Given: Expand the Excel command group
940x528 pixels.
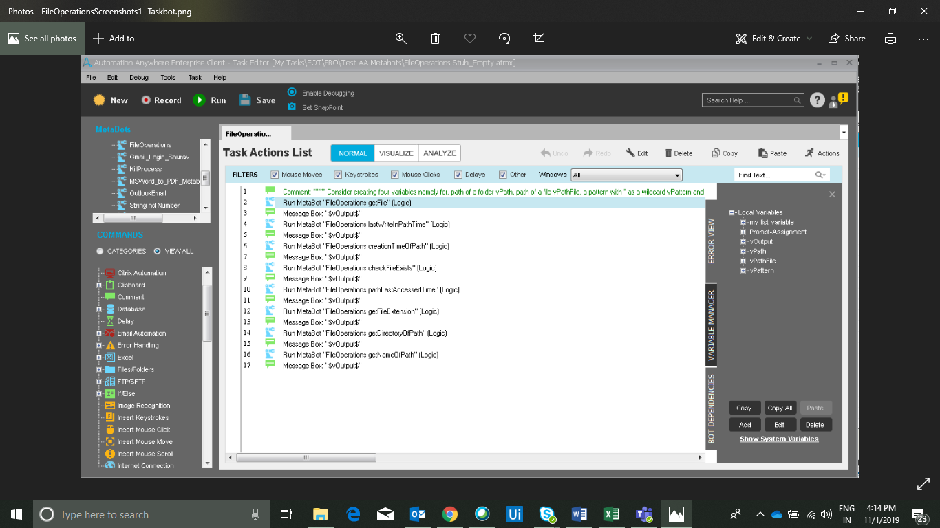Looking at the screenshot, I should [100, 357].
